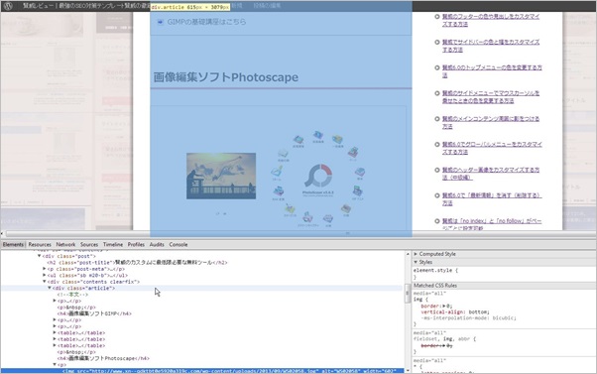Open sidebar link about メインコンテンツ周囲に影
Viewport: 597px width, 374px height.
[x=490, y=122]
